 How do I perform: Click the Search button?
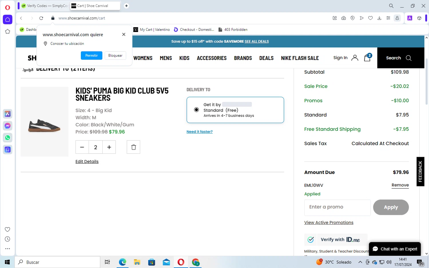tap(401, 58)
